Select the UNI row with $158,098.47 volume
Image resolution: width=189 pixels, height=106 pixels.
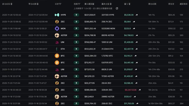90,42
